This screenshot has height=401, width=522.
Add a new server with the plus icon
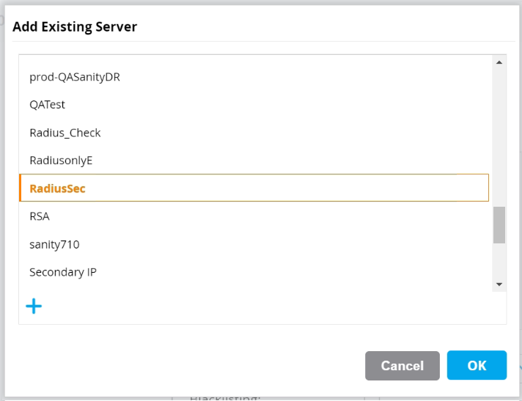[x=34, y=306]
